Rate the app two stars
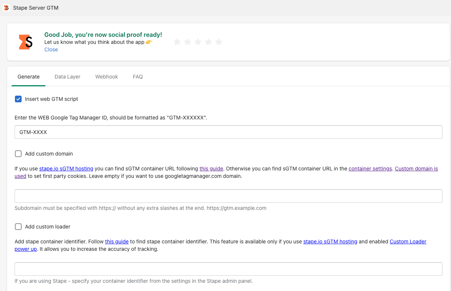This screenshot has height=291, width=451. point(187,42)
